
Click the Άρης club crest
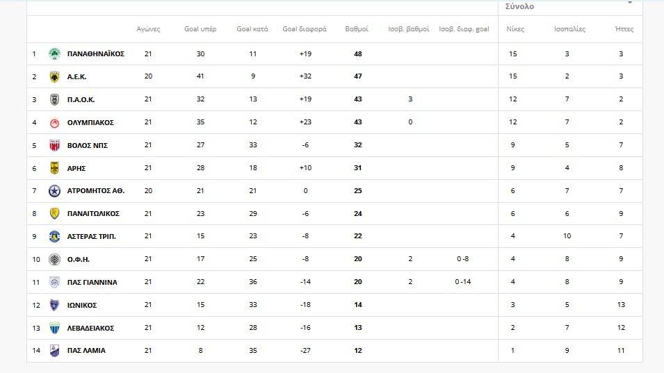pos(54,168)
